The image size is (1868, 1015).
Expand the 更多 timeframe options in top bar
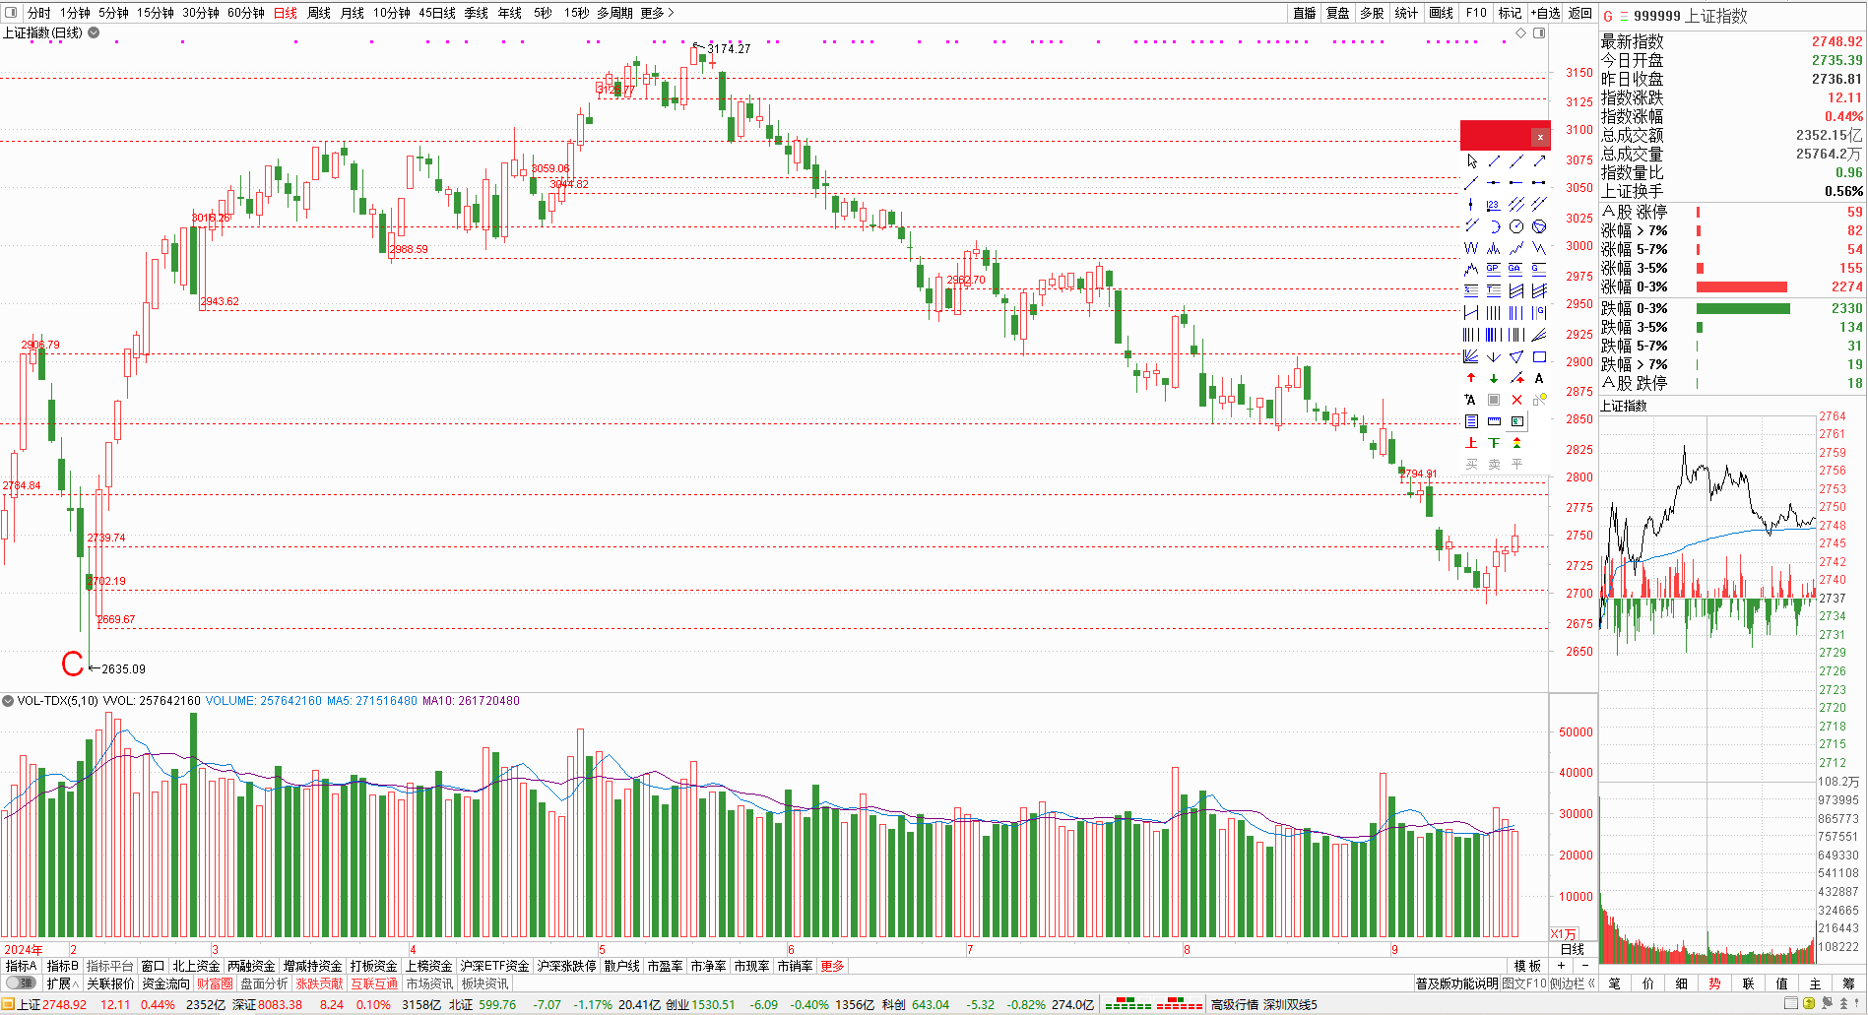click(657, 13)
